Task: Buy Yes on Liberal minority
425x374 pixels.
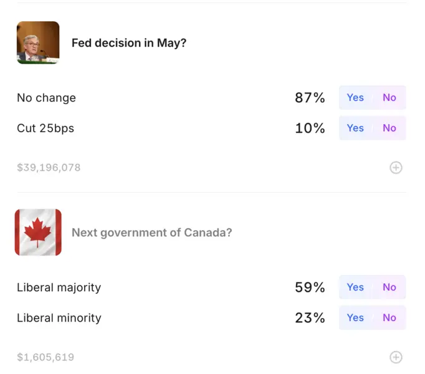Action: [x=356, y=318]
